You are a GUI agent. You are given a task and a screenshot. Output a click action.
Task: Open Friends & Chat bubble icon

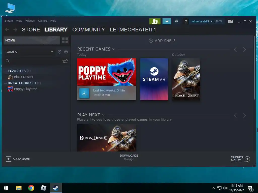(247, 159)
